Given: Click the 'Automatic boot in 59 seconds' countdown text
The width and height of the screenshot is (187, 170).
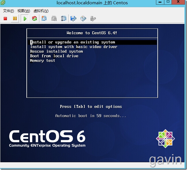Looking at the screenshot, I should 91,116.
